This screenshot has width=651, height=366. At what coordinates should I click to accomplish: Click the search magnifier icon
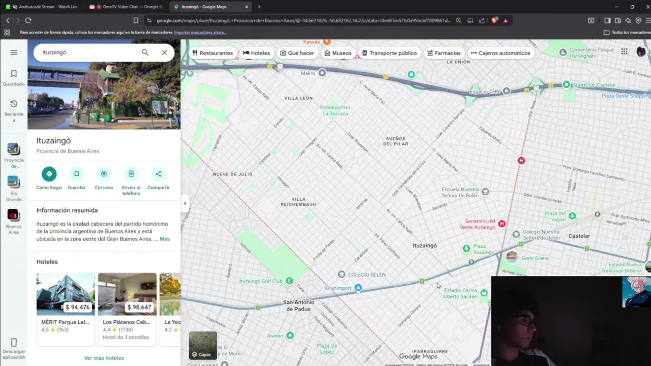(145, 52)
